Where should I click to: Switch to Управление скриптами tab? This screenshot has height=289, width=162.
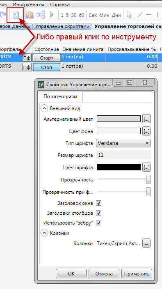[x=62, y=27]
